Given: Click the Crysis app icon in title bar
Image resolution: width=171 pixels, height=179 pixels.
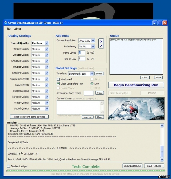Looking at the screenshot, I should click(6, 23).
